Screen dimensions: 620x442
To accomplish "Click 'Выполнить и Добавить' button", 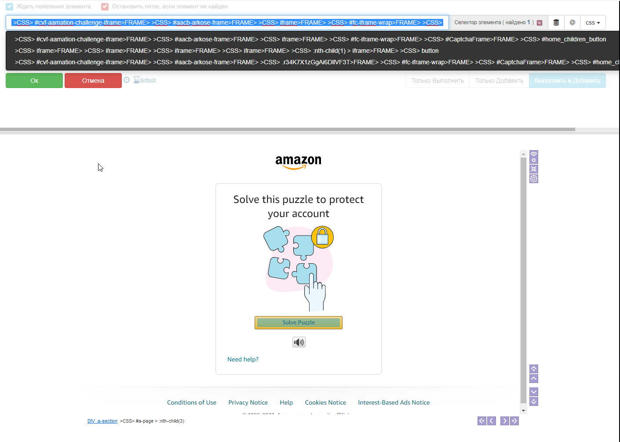I will (x=567, y=81).
